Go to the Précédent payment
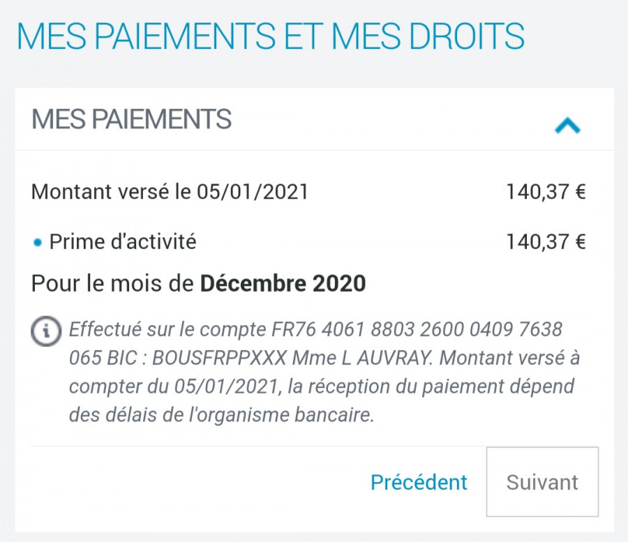The height and width of the screenshot is (542, 628). [419, 482]
